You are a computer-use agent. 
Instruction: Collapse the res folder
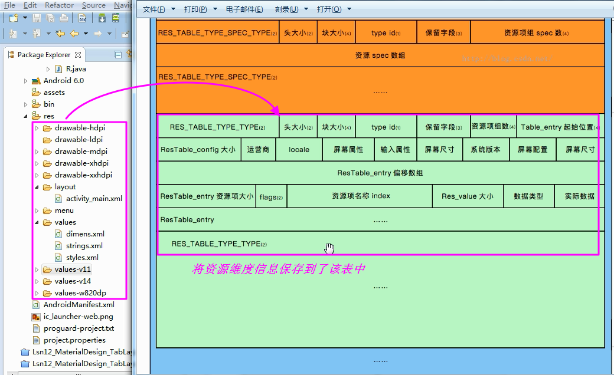click(x=25, y=116)
